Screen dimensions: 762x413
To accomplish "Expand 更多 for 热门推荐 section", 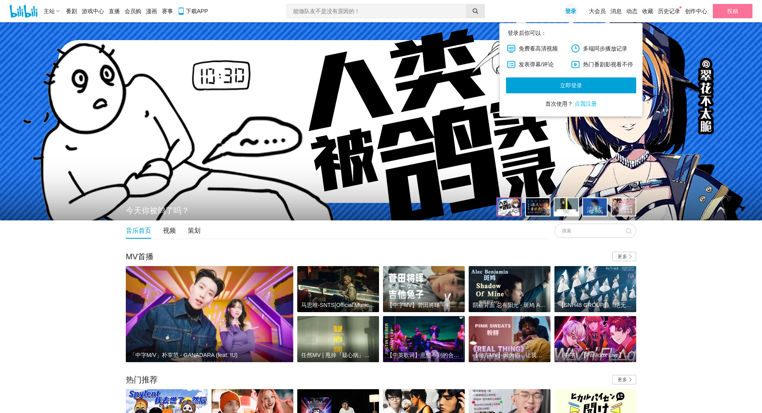I will [624, 380].
